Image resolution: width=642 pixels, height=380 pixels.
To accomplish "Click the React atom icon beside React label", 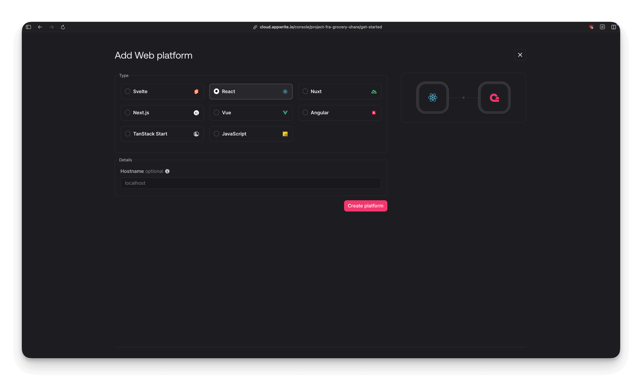I will pyautogui.click(x=285, y=92).
